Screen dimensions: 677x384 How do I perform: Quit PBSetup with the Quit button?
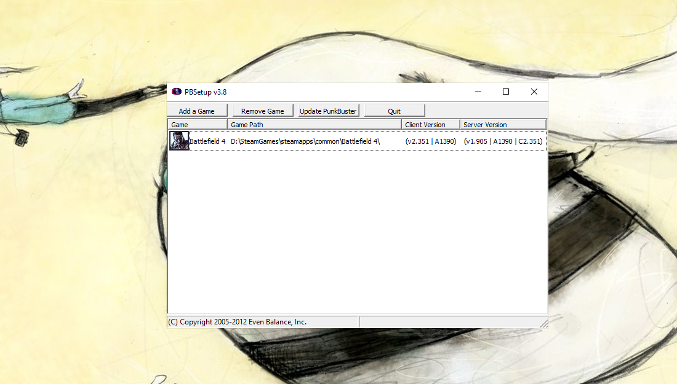394,111
